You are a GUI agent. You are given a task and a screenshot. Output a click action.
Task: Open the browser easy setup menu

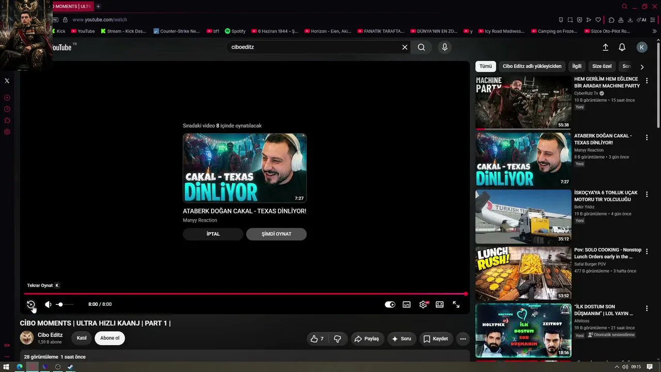click(x=653, y=20)
